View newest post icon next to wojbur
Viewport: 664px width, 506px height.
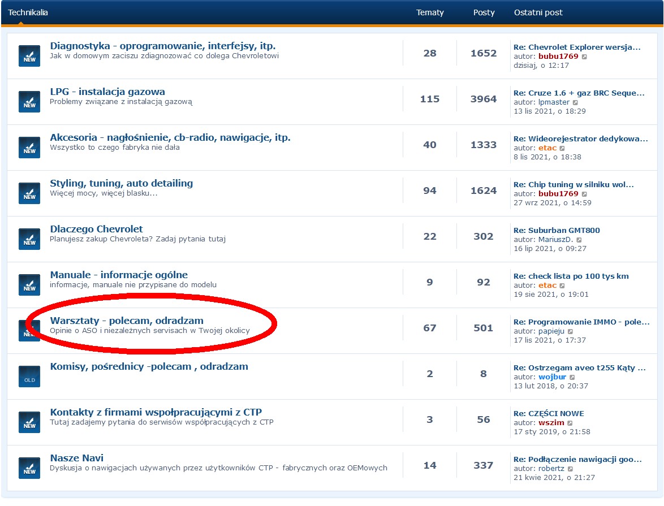(x=572, y=377)
